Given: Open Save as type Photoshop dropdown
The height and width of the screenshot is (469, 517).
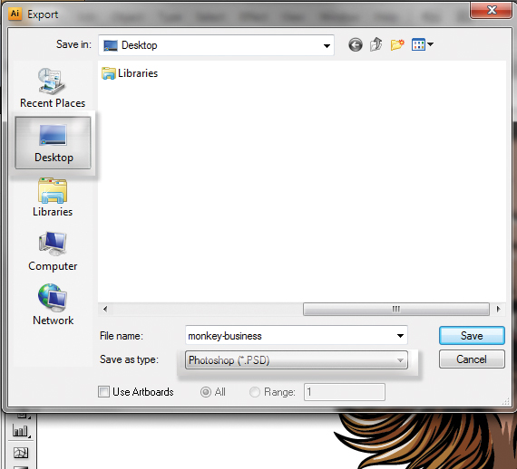Looking at the screenshot, I should click(297, 360).
